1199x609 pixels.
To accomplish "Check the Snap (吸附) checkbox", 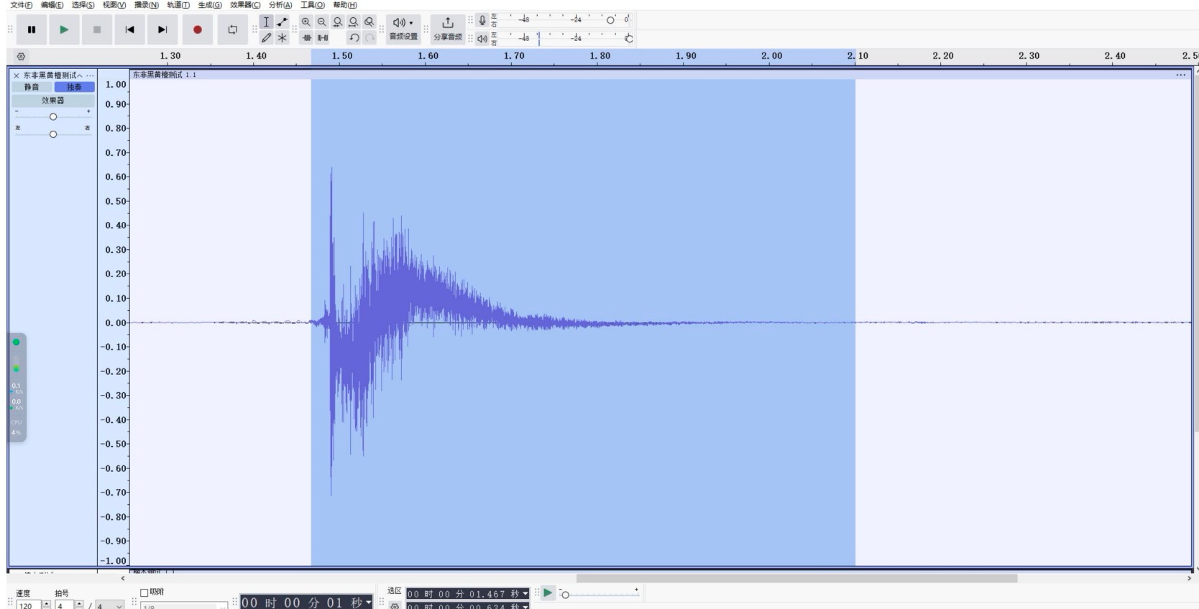I will point(144,592).
